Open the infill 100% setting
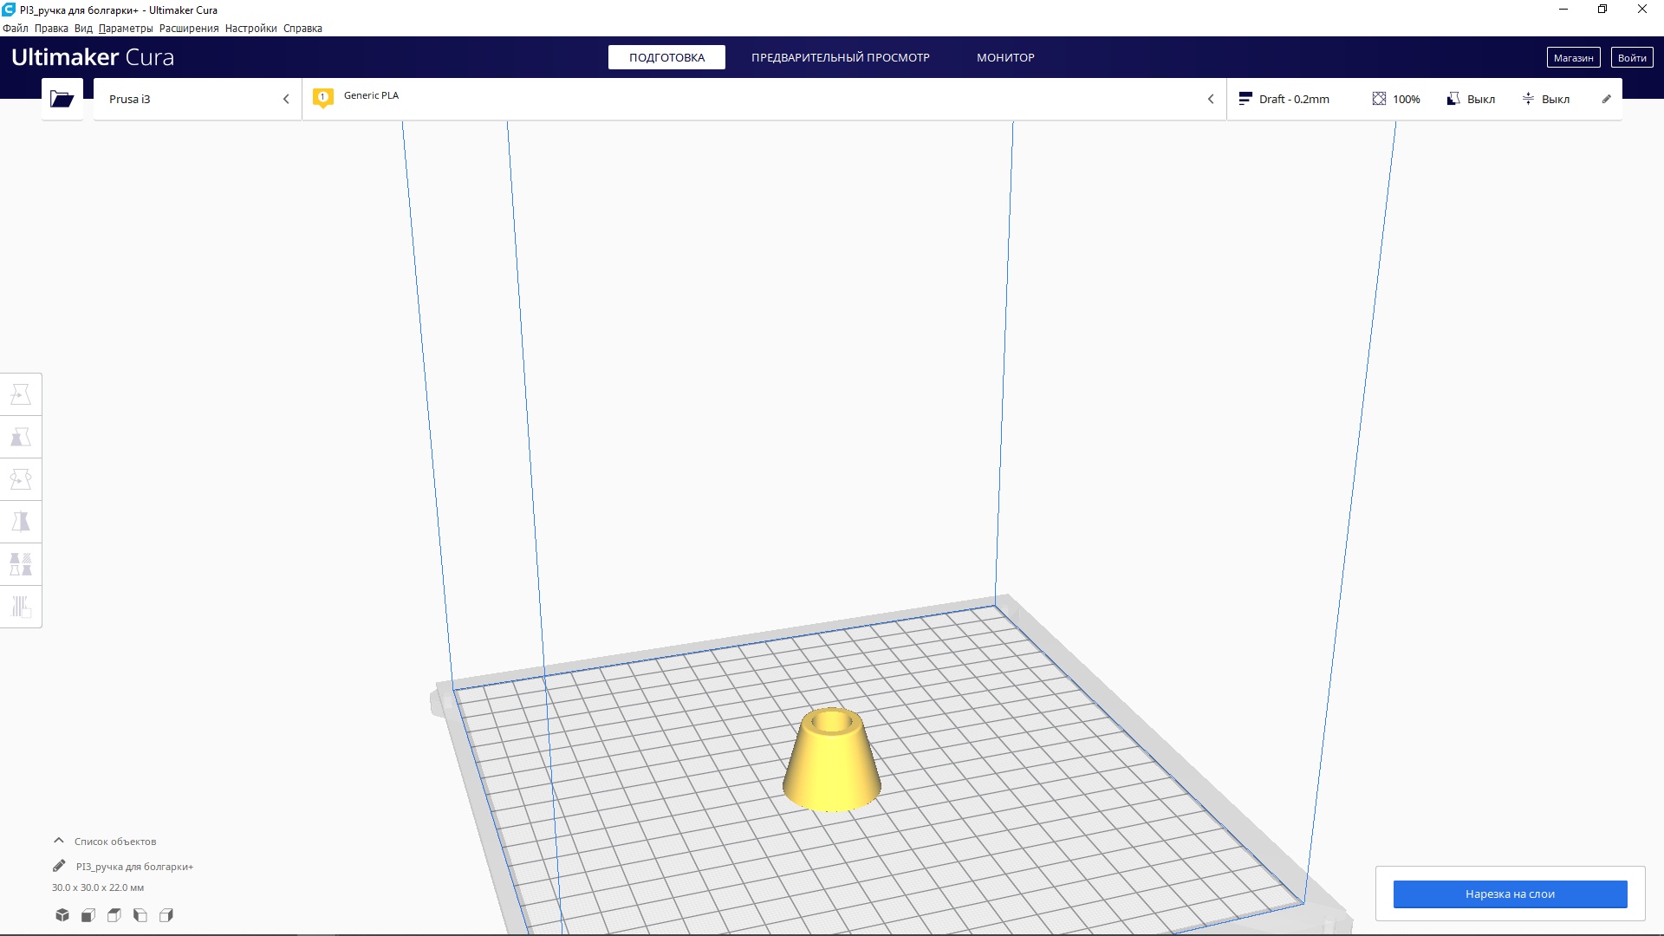This screenshot has height=936, width=1664. [1395, 99]
